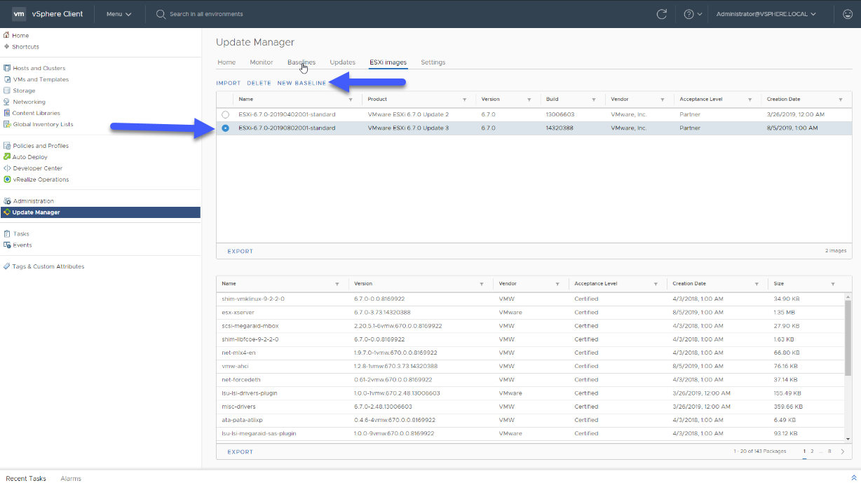Open vRealize Operations icon

(7, 179)
